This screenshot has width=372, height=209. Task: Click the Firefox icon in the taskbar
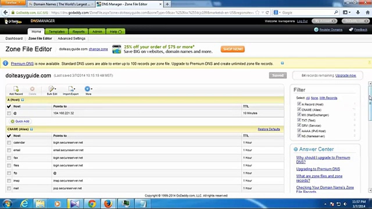coord(108,204)
